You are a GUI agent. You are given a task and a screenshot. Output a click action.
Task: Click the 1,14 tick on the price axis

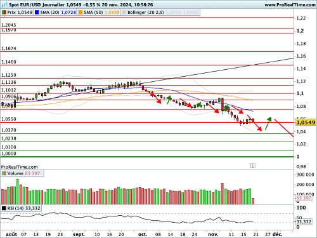[x=301, y=69]
